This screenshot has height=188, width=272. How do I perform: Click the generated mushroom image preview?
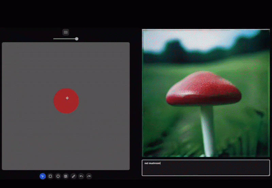pos(206,93)
